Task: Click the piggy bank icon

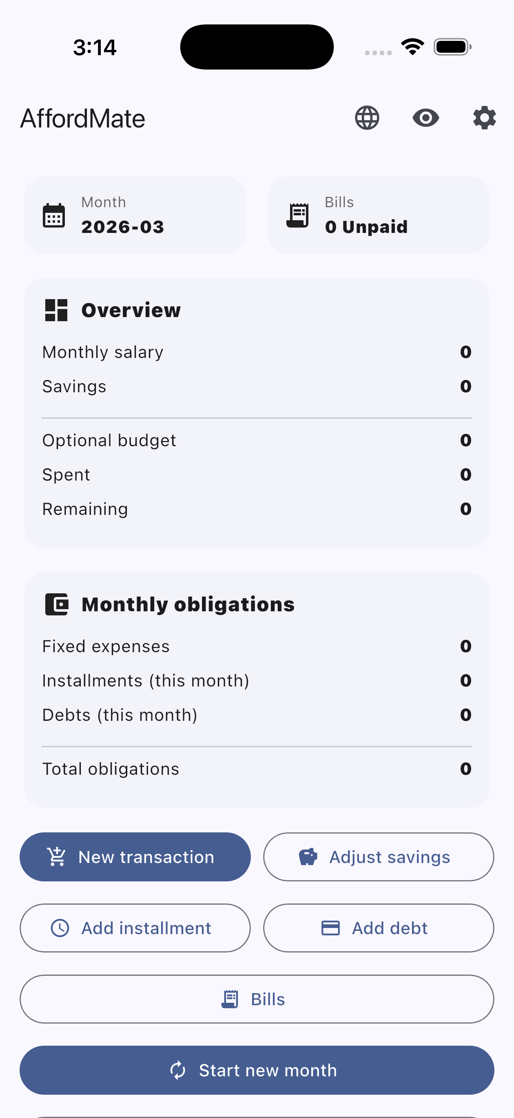Action: pyautogui.click(x=308, y=857)
